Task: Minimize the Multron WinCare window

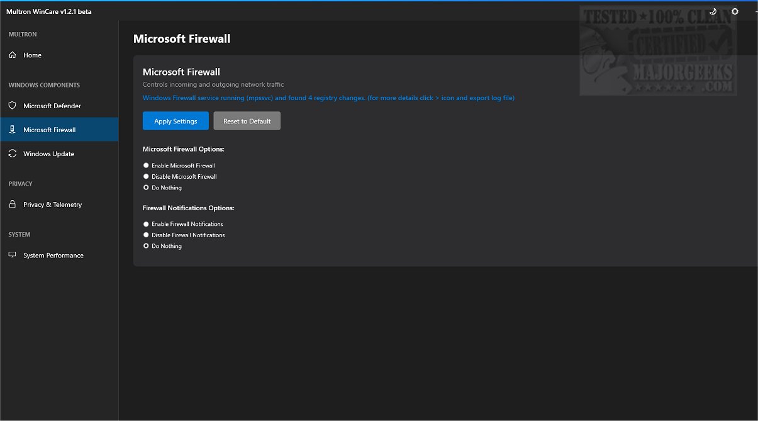Action: coord(755,11)
